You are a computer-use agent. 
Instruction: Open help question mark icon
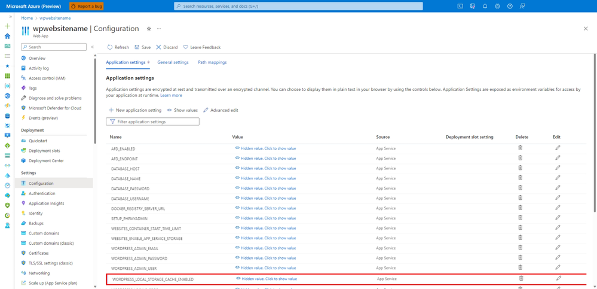click(510, 6)
